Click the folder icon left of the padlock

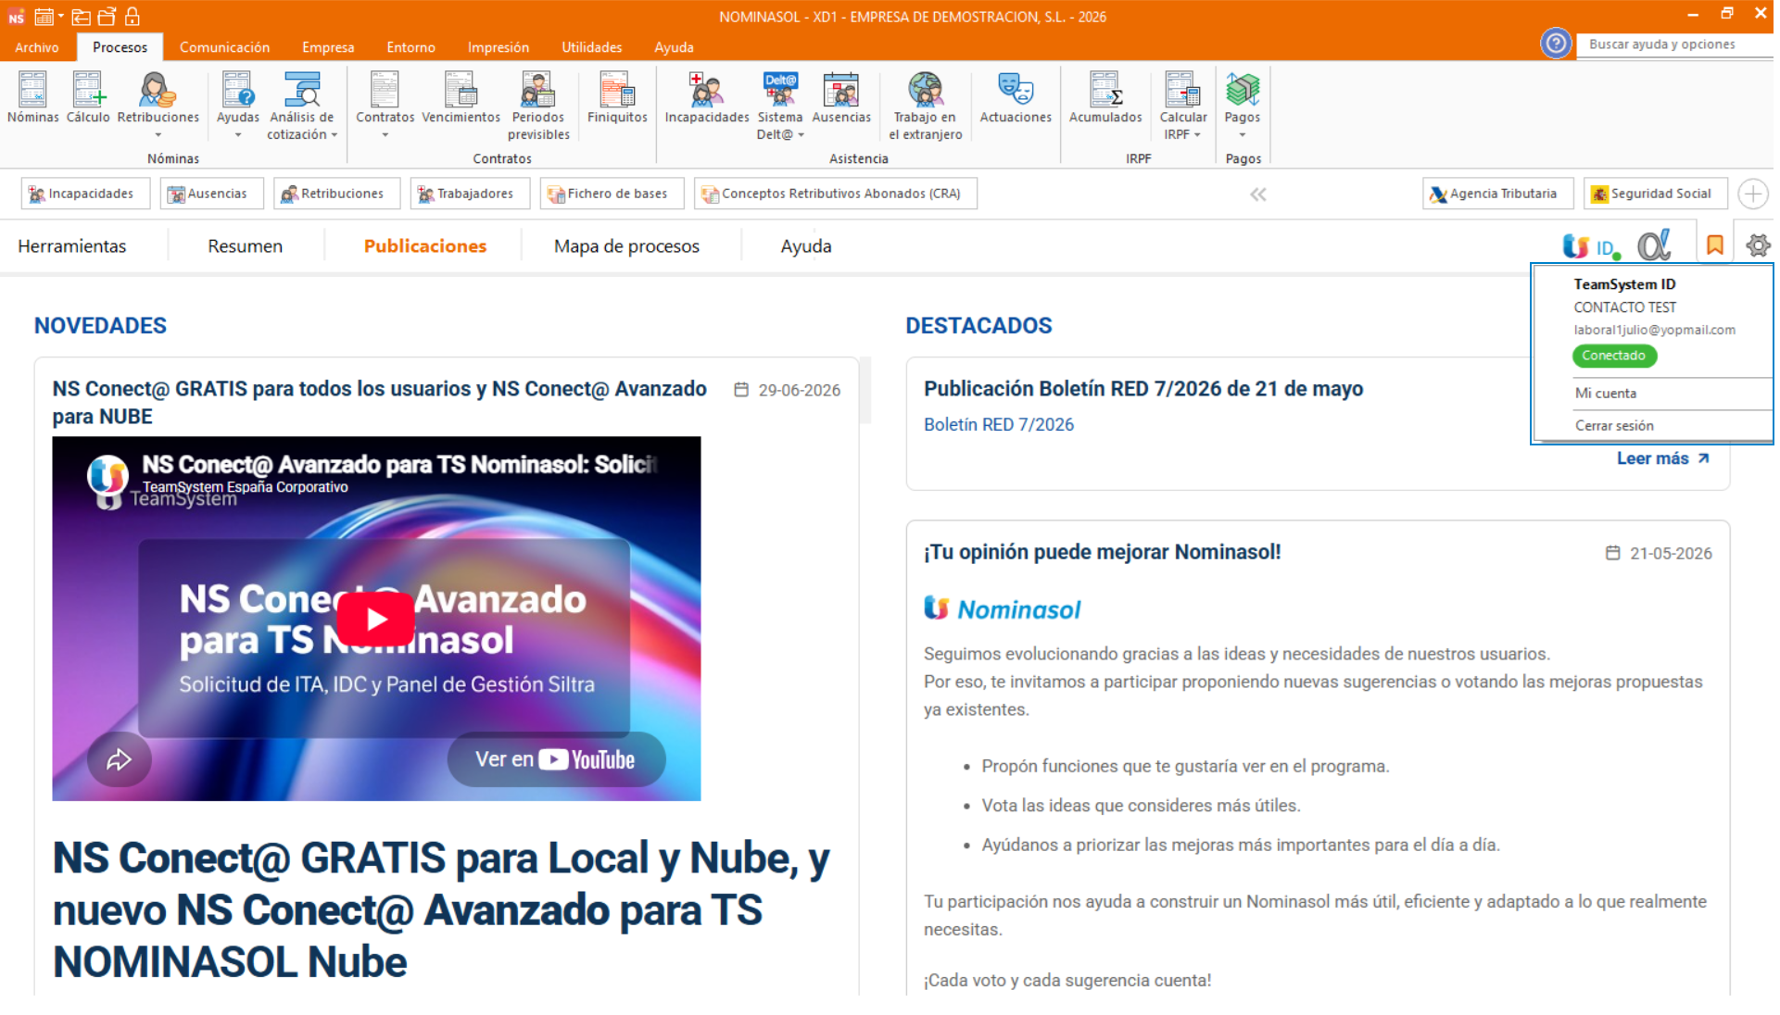107,16
